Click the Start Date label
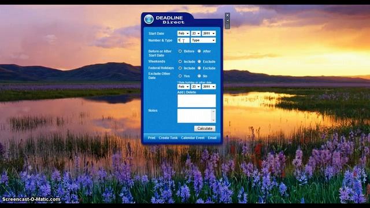The height and width of the screenshot is (208, 370). (156, 34)
